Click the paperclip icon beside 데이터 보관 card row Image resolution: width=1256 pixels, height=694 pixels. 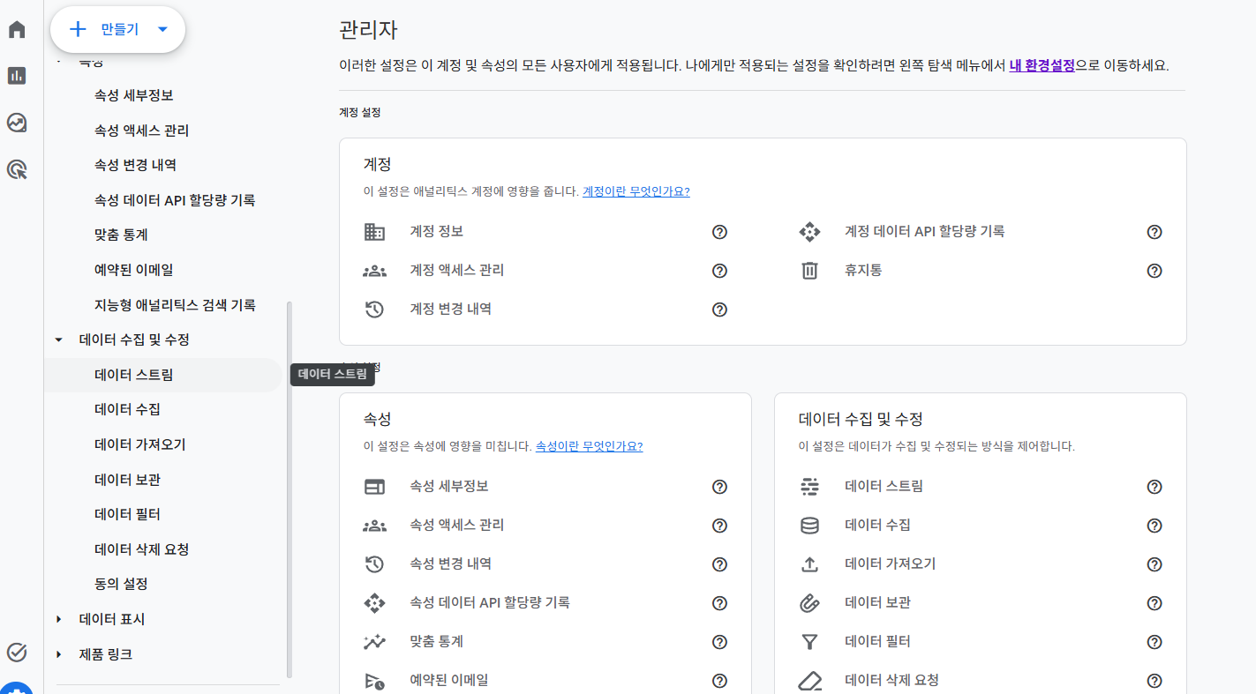[x=809, y=603]
